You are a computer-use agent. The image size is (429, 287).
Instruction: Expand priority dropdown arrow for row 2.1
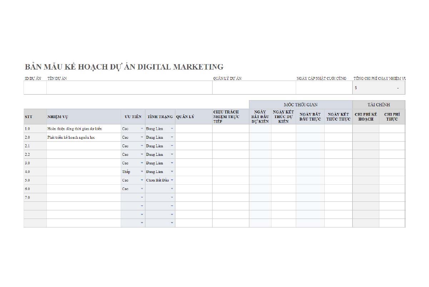click(x=142, y=146)
